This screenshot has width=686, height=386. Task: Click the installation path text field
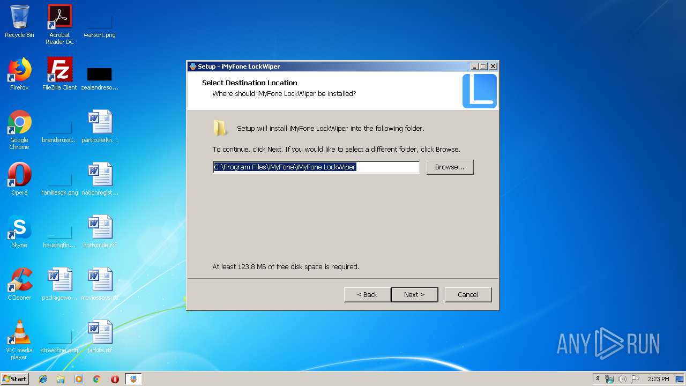click(x=316, y=167)
